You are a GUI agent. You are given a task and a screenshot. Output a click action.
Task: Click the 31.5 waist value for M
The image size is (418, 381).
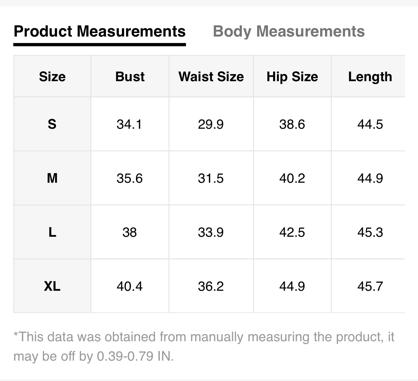[x=211, y=178]
